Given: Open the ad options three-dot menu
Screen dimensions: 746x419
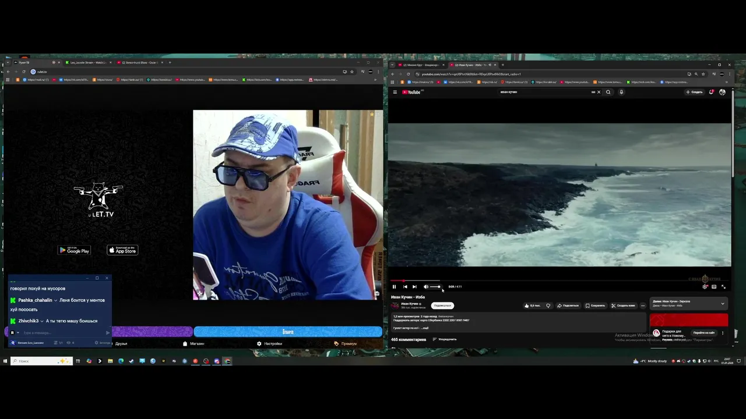Looking at the screenshot, I should [723, 333].
